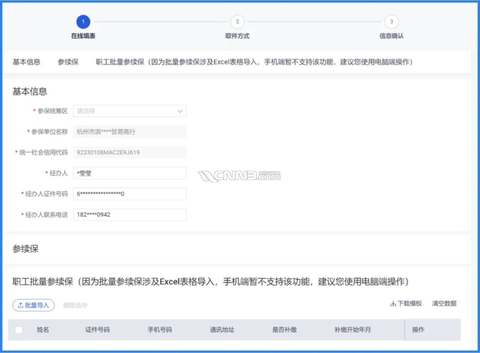This screenshot has width=480, height=353.
Task: Open the 参保统筹区 dropdown
Action: point(124,111)
